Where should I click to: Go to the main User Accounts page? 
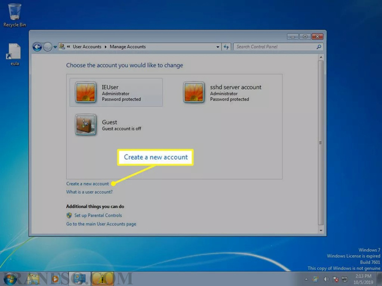tap(101, 224)
